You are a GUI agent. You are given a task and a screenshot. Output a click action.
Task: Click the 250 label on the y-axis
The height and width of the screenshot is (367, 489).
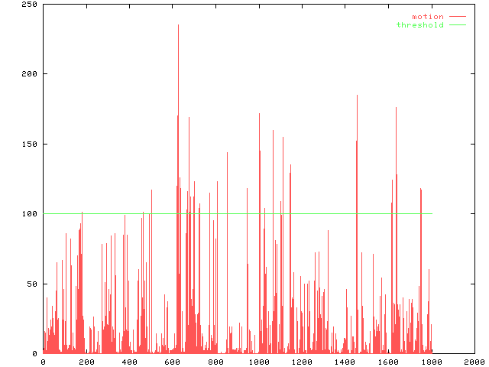[30, 5]
